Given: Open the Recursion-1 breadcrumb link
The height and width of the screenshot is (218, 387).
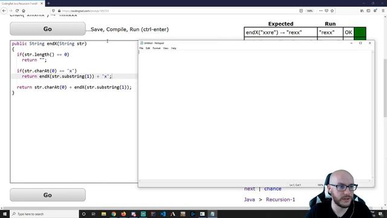Looking at the screenshot, I should tap(281, 199).
